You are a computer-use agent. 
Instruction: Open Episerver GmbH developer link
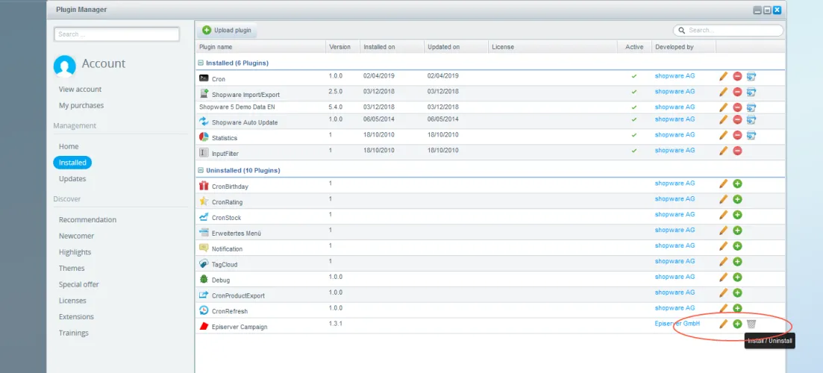point(677,324)
